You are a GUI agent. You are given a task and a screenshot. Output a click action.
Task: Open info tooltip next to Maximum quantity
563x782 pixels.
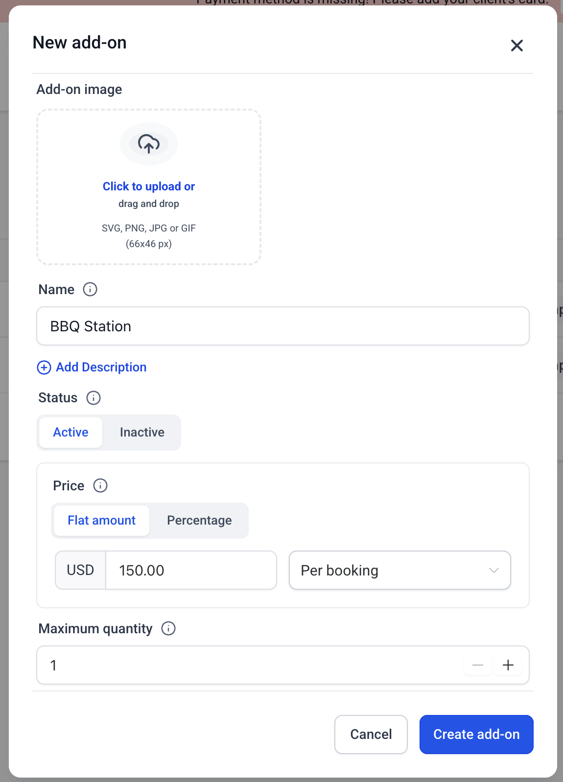168,628
